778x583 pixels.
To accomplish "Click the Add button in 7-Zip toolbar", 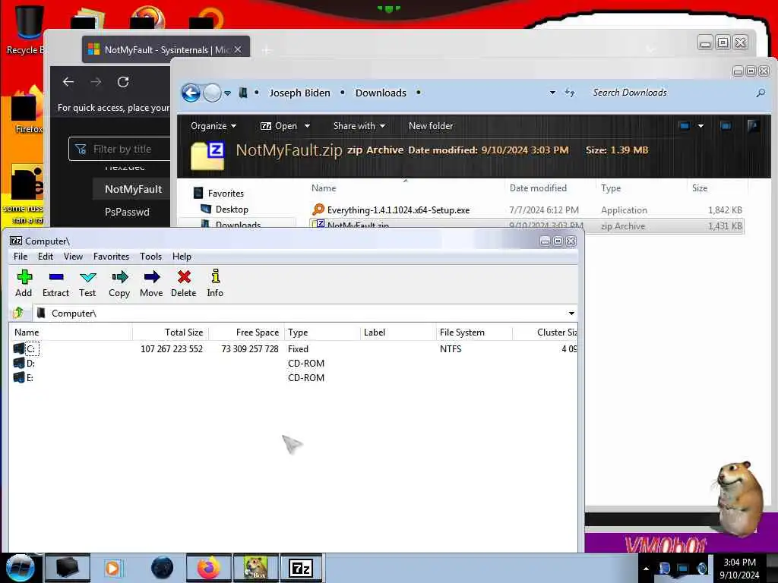I will (24, 283).
